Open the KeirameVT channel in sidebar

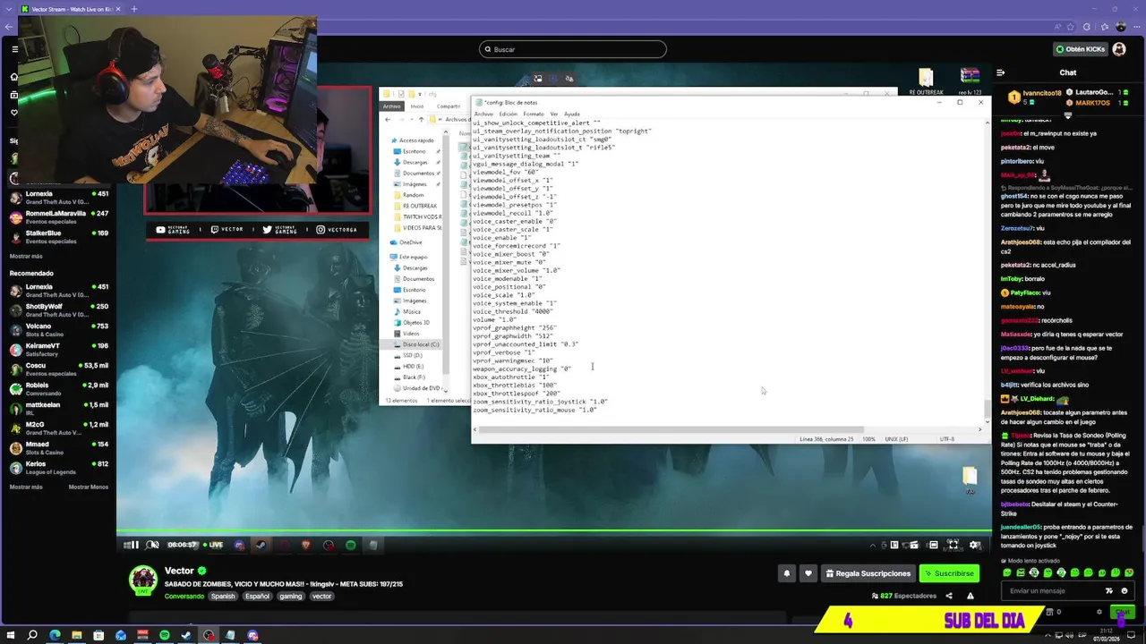[58, 349]
